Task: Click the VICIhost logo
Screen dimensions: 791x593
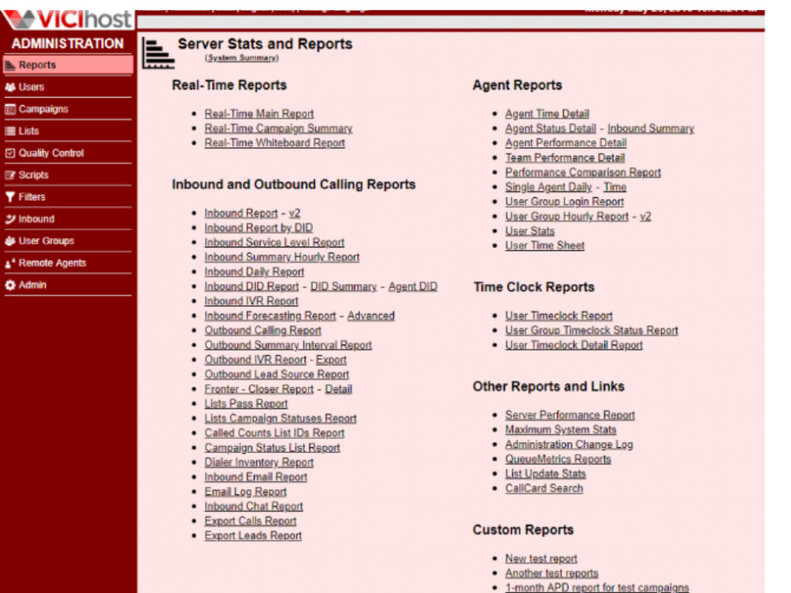Action: [67, 19]
